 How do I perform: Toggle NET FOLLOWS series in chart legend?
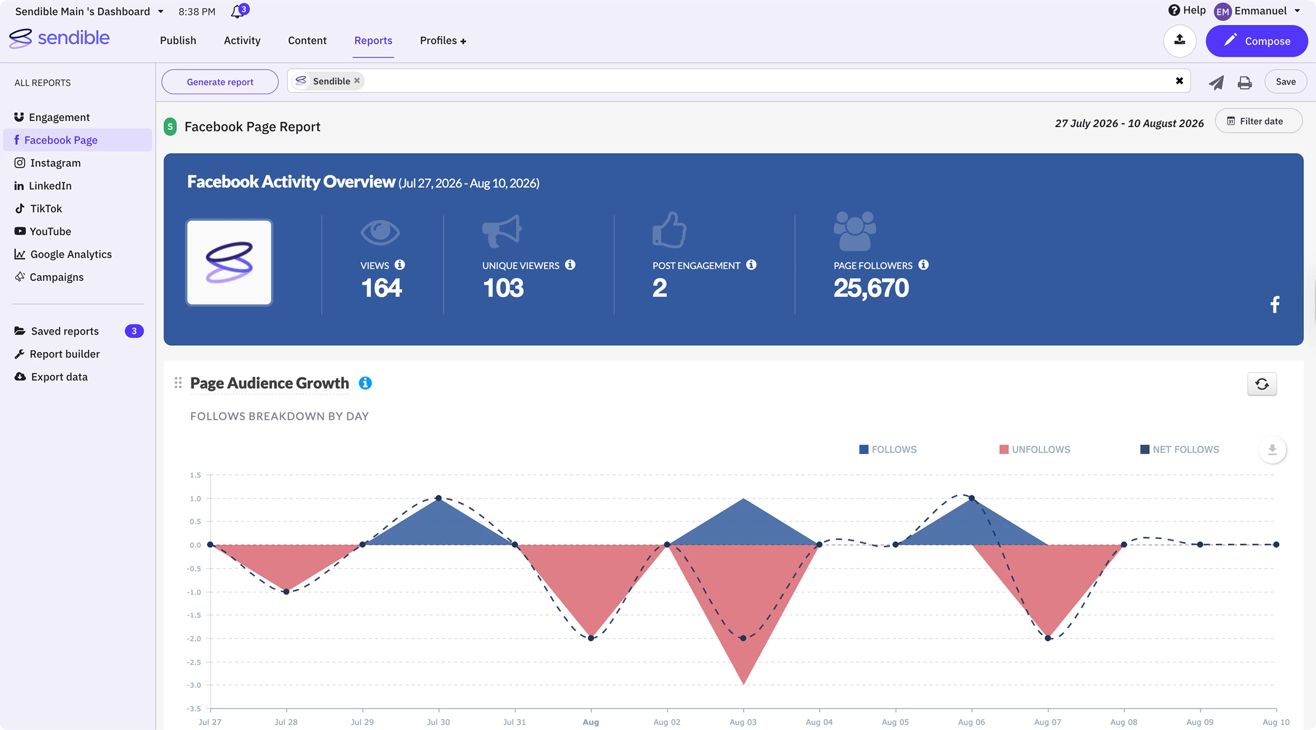point(1180,450)
